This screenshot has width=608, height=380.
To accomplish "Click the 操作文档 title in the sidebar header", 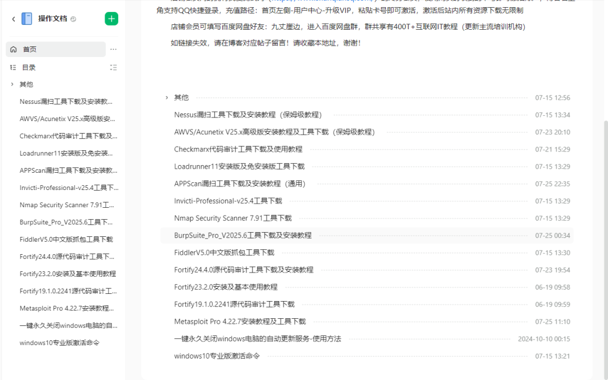I will (52, 18).
